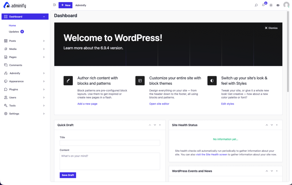The image size is (292, 185).
Task: Click the layout icon for block themes
Action: [x=140, y=81]
